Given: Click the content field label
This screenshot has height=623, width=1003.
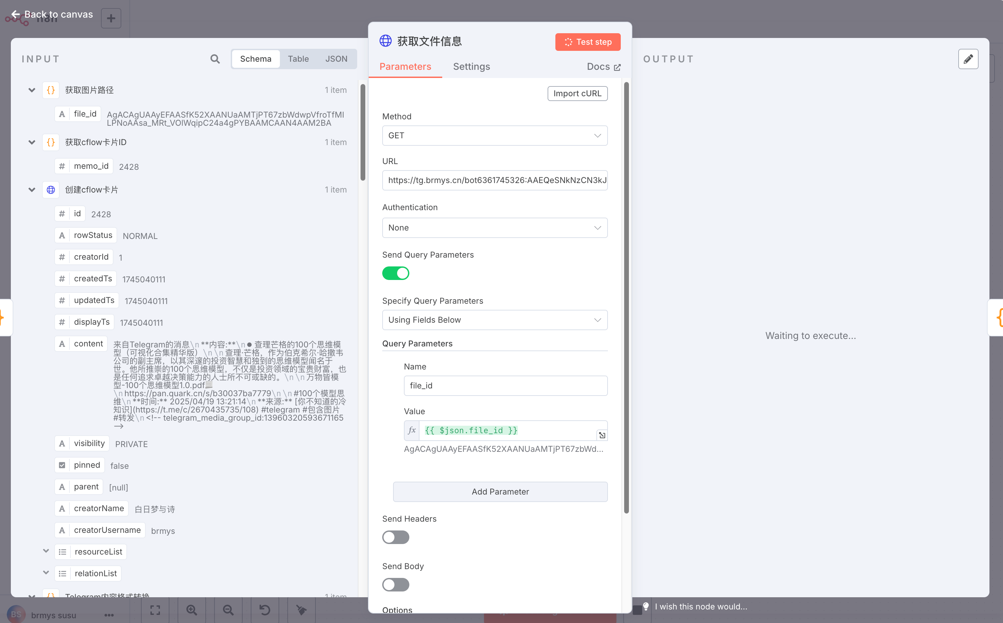Looking at the screenshot, I should point(88,344).
